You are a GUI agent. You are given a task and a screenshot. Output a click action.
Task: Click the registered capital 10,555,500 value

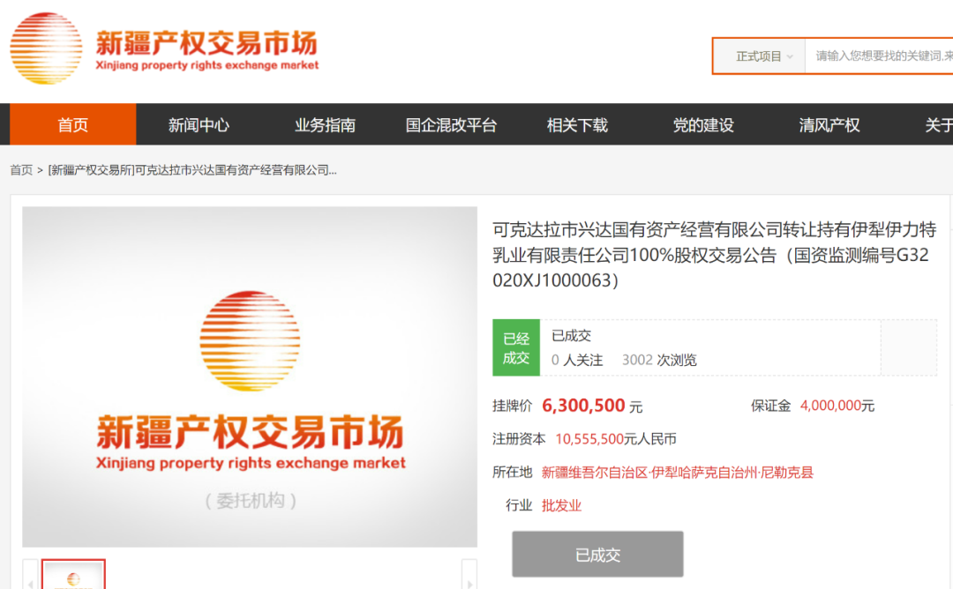[589, 439]
